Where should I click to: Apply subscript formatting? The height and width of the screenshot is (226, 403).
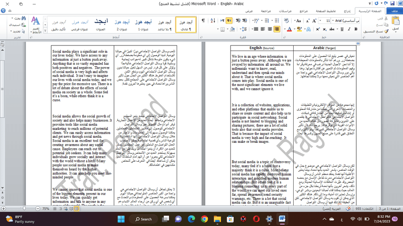(325, 29)
